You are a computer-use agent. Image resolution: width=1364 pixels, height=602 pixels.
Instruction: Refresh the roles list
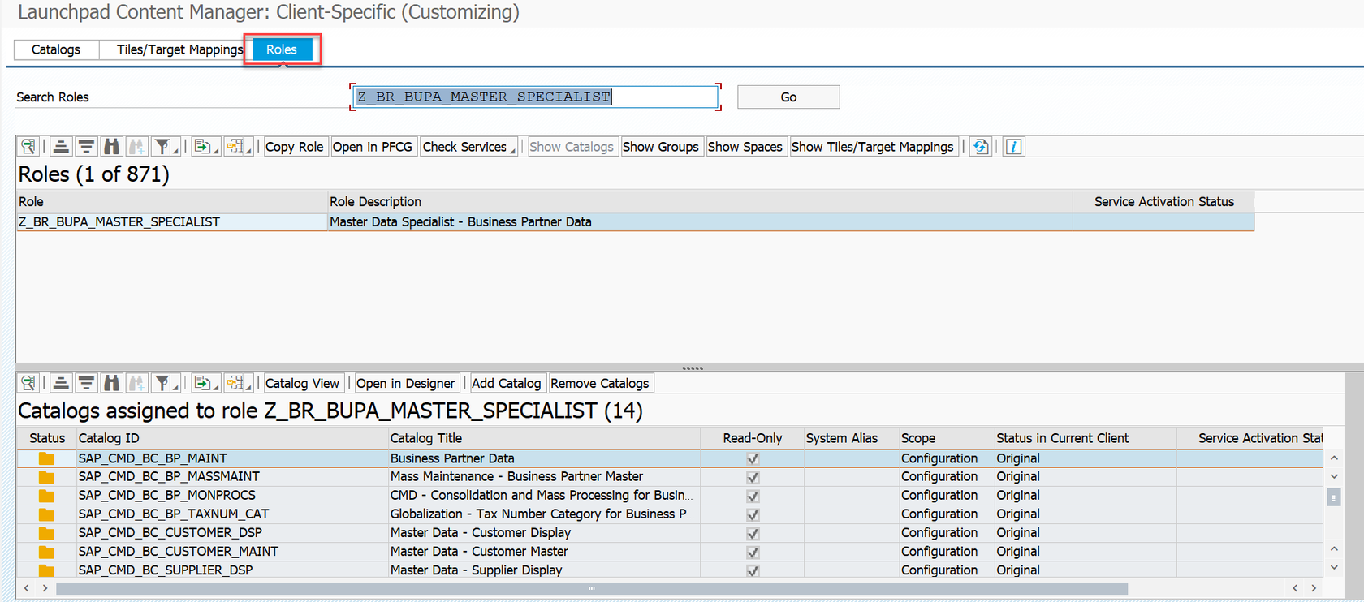coord(981,147)
